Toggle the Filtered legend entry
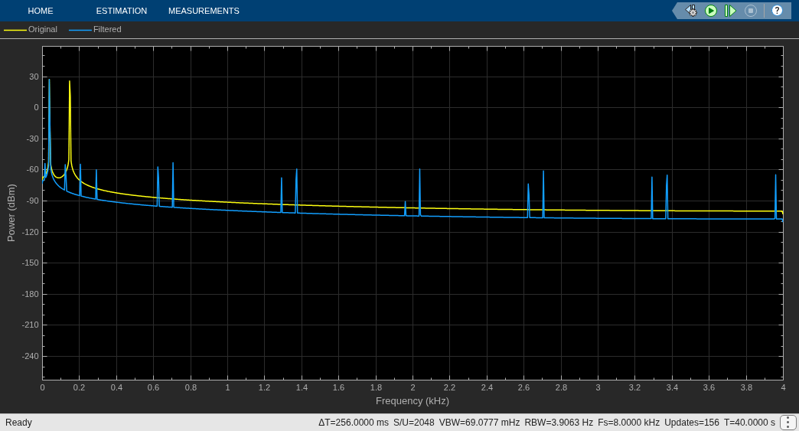 pyautogui.click(x=96, y=30)
